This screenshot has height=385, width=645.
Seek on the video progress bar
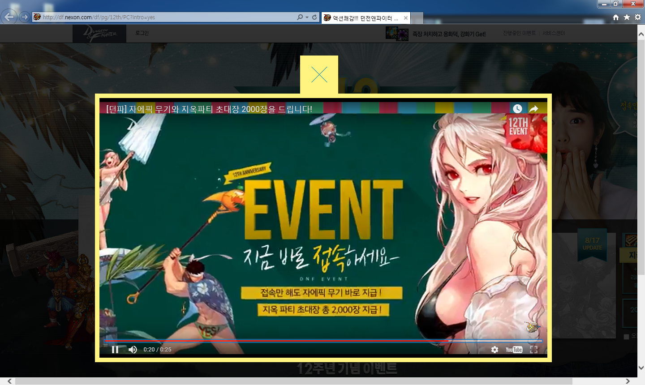[x=323, y=341]
